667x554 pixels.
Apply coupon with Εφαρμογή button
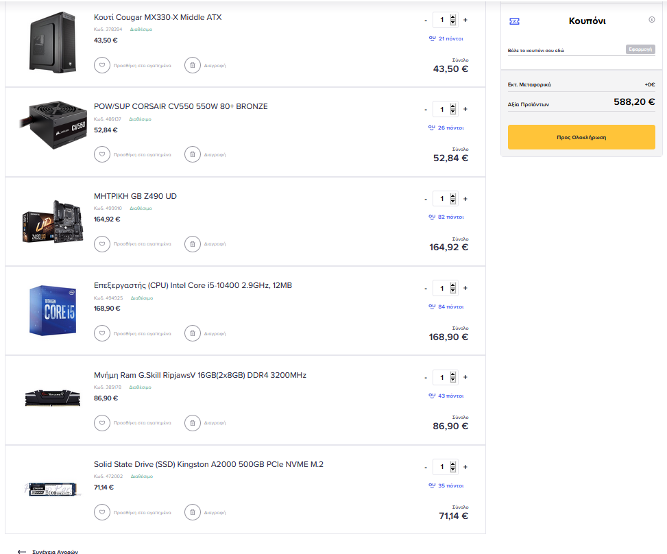[x=640, y=49]
